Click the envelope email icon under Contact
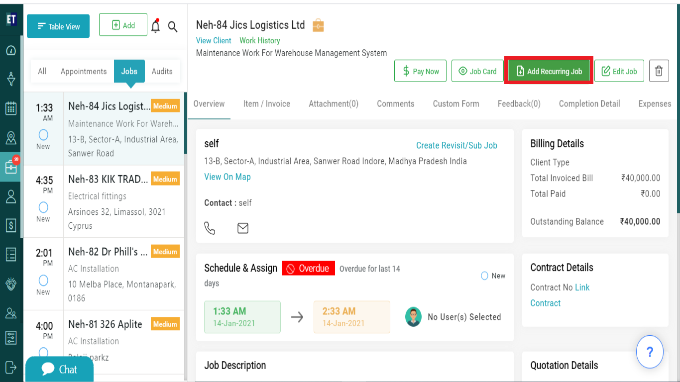680x382 pixels. [x=243, y=228]
